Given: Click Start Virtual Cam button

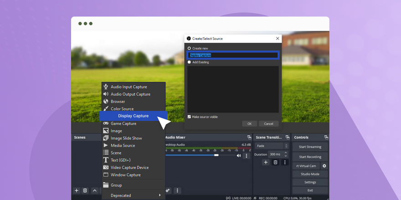Looking at the screenshot, I should (x=306, y=166).
